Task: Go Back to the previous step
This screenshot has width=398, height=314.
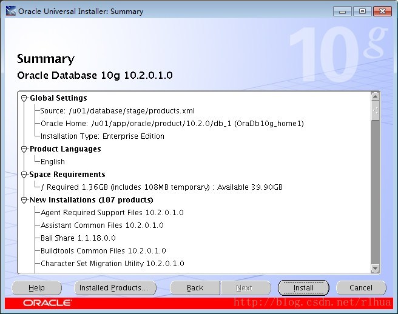Action: coord(195,288)
